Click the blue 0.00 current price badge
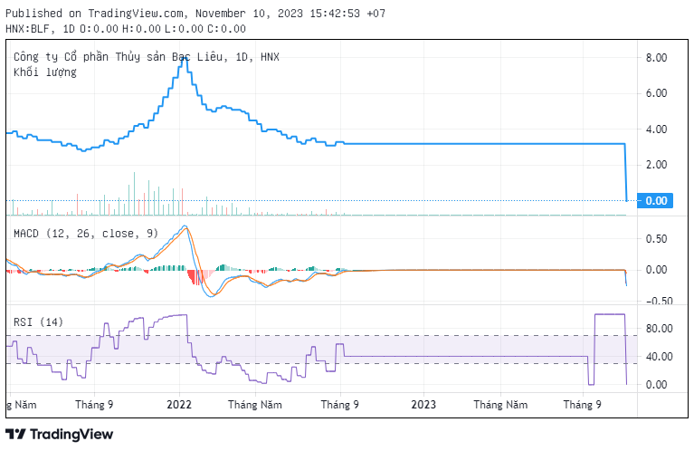Viewport: 694px width, 451px height. coord(655,200)
